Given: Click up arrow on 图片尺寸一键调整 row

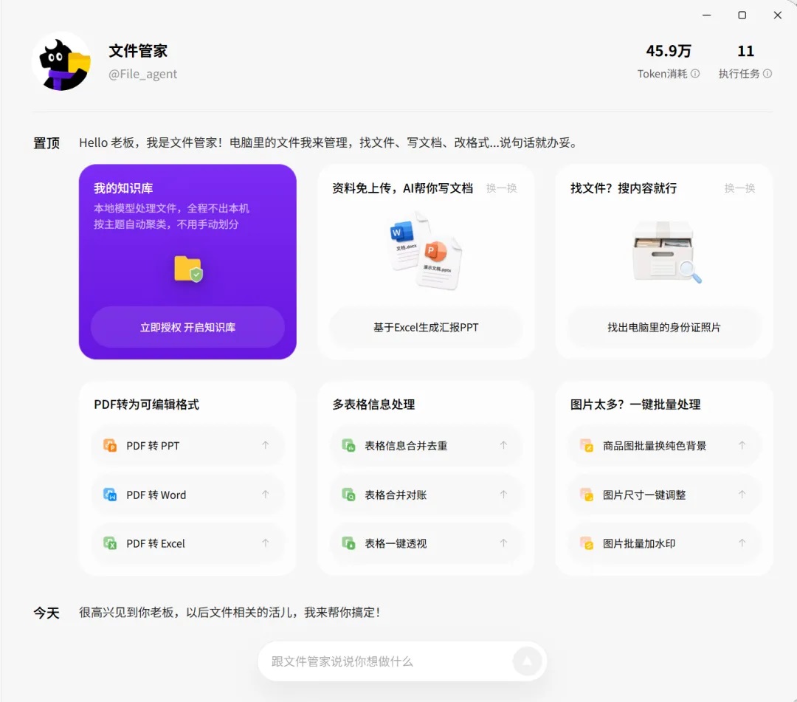Looking at the screenshot, I should pyautogui.click(x=742, y=494).
